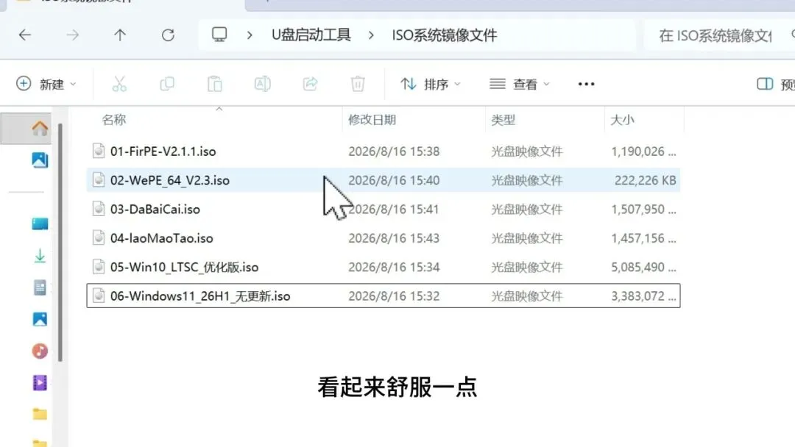The width and height of the screenshot is (795, 447).
Task: Click the disc icon of 03-DaBaiCai.iso
Action: pyautogui.click(x=99, y=209)
